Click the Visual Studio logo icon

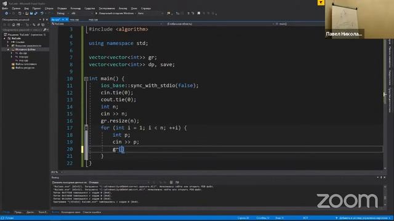coord(4,3)
